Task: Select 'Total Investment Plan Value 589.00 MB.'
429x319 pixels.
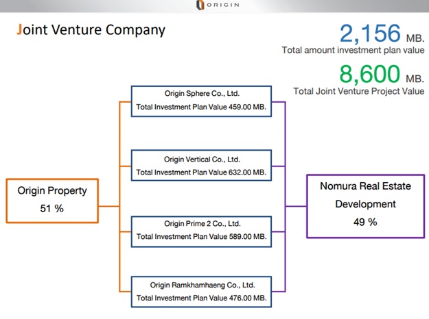Action: 201,237
